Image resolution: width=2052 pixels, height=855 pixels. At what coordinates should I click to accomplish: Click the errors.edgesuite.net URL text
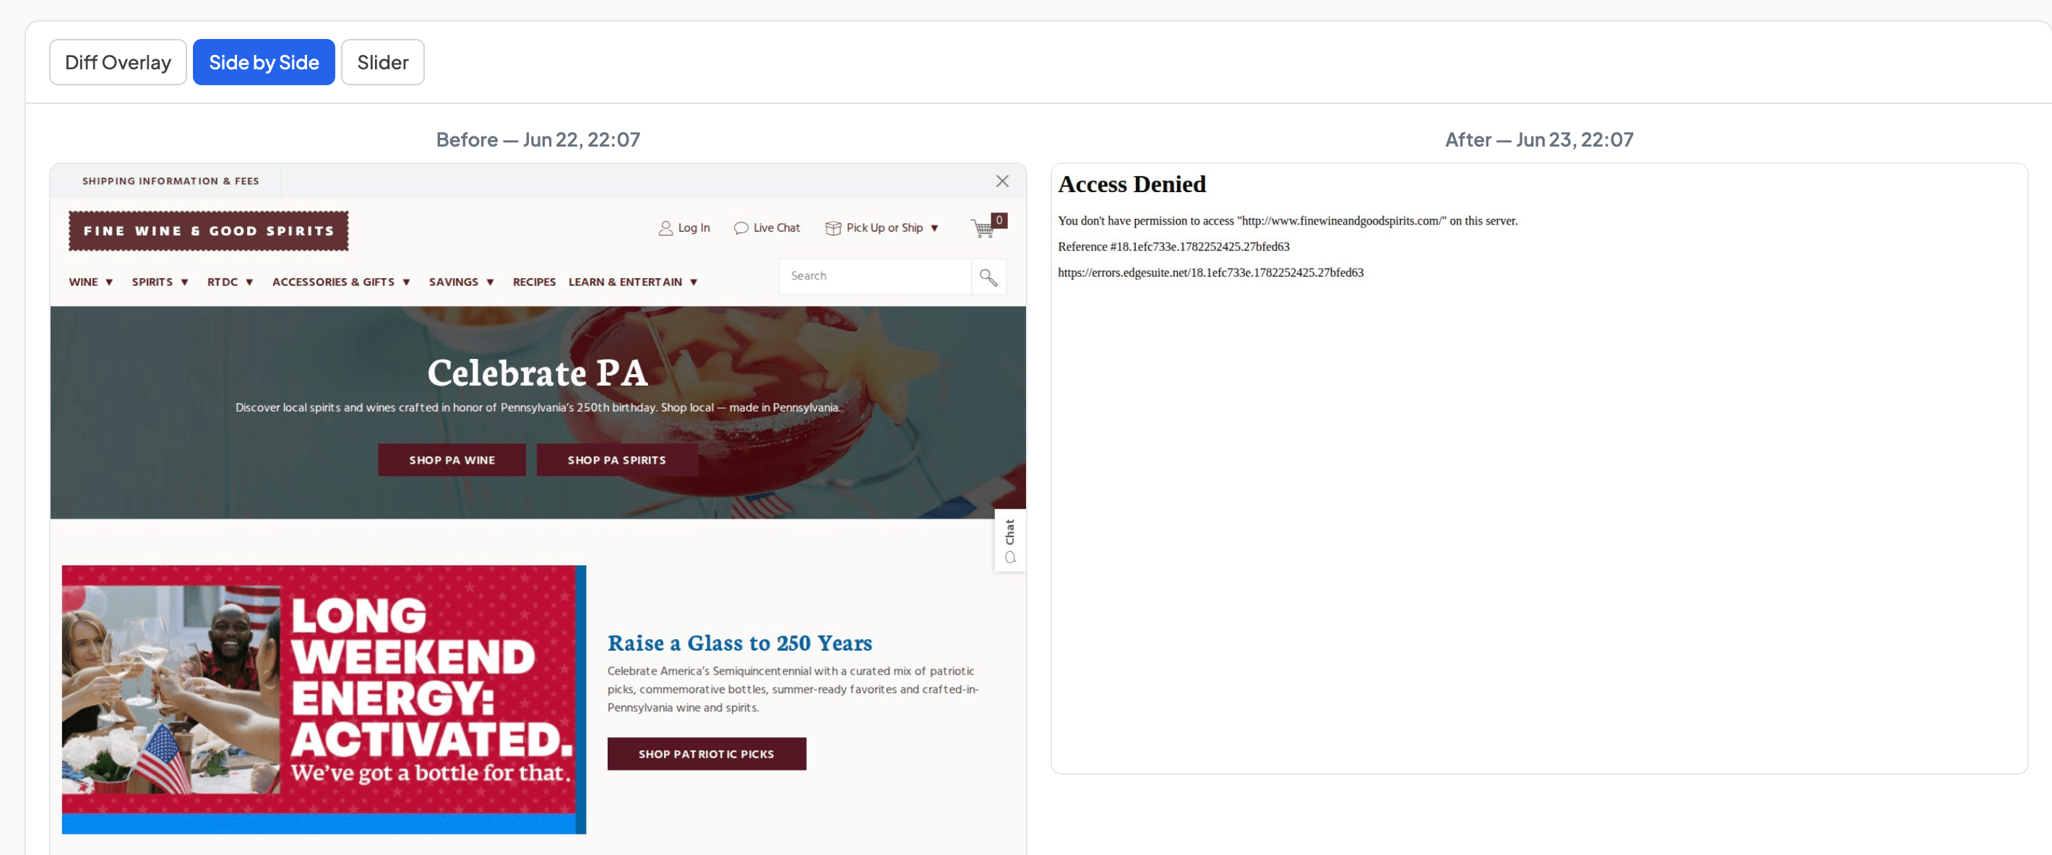click(1210, 272)
